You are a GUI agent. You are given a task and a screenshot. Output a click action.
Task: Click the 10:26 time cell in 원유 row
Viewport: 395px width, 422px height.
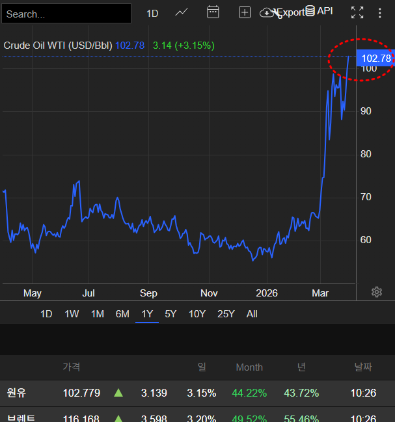pyautogui.click(x=363, y=393)
